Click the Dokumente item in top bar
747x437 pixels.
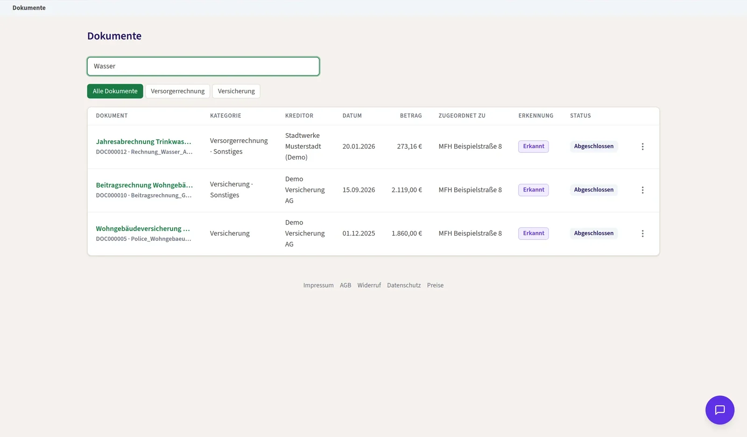pyautogui.click(x=29, y=8)
